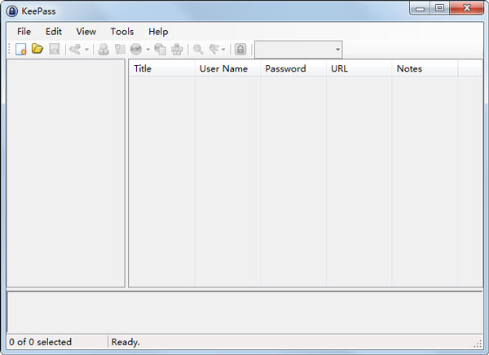Open the Tools menu

click(x=122, y=32)
